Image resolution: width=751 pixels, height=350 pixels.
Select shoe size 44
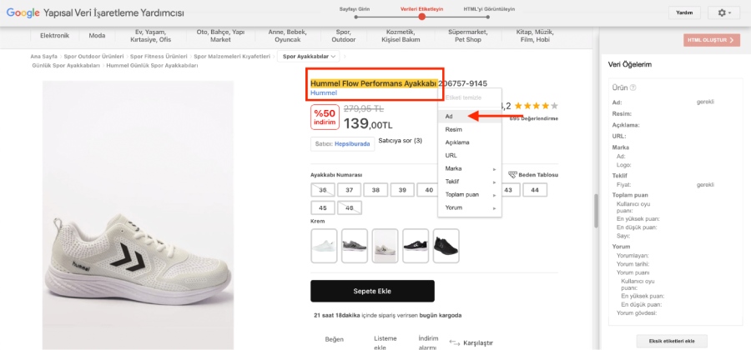coord(535,190)
